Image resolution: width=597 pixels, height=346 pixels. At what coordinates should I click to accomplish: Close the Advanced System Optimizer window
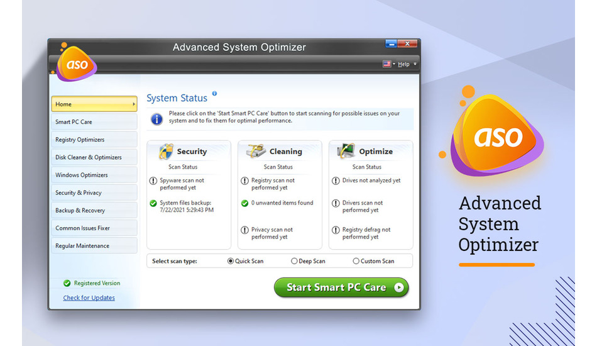(407, 44)
